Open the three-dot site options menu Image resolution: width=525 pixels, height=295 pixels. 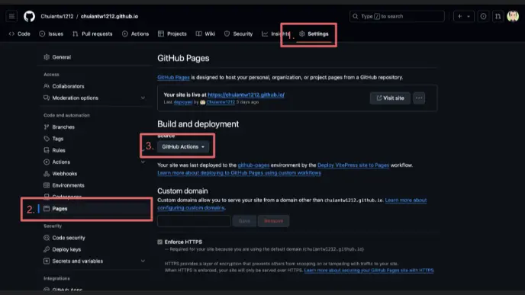point(419,98)
